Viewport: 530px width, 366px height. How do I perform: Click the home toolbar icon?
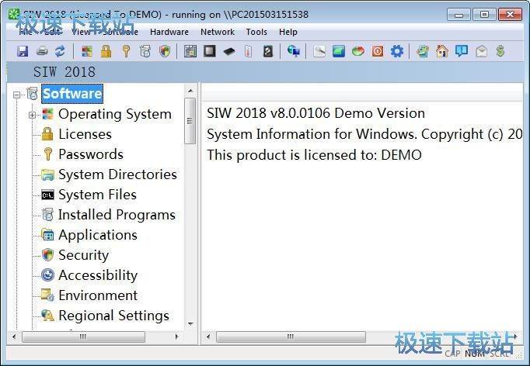pyautogui.click(x=442, y=51)
